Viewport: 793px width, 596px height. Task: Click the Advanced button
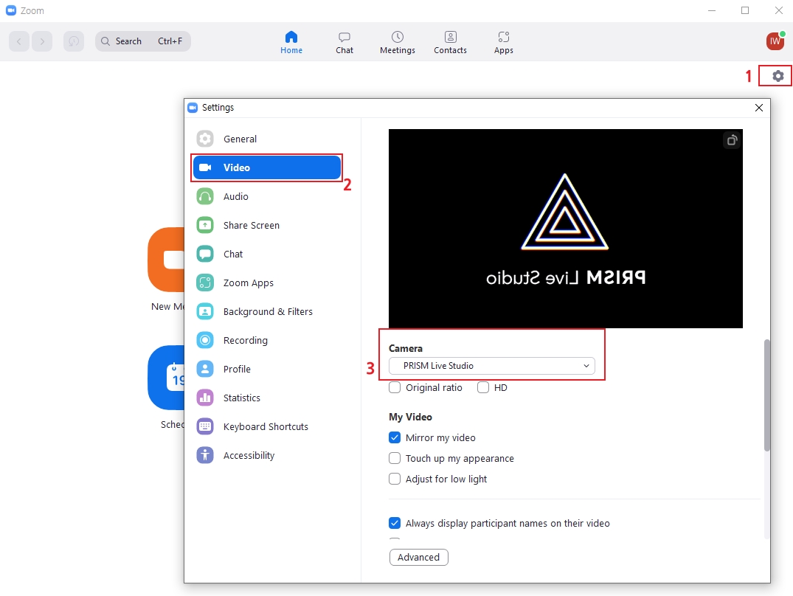(419, 557)
